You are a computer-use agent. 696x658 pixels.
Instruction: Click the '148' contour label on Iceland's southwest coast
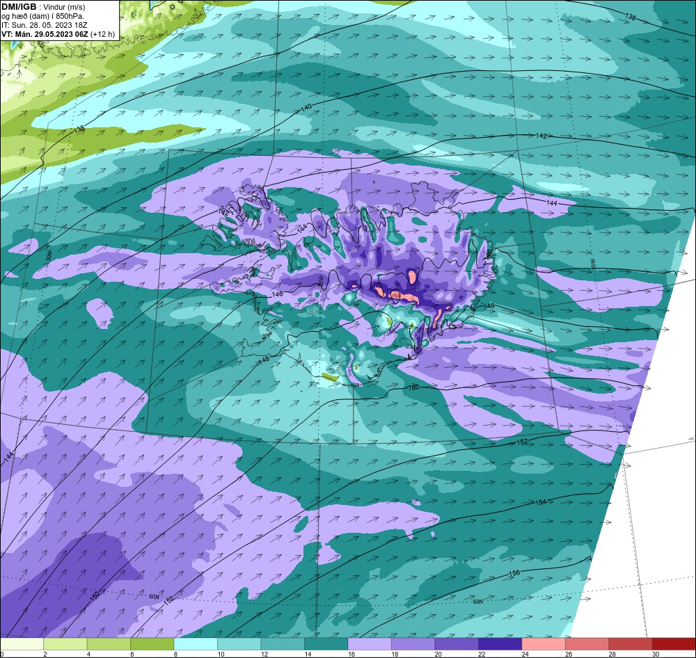point(264,360)
